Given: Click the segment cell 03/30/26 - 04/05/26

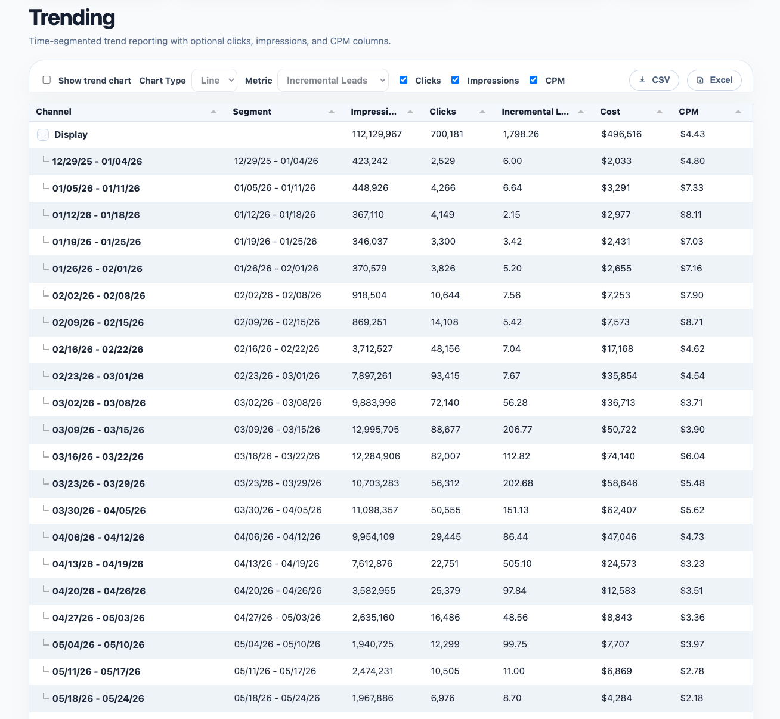Looking at the screenshot, I should pos(278,510).
